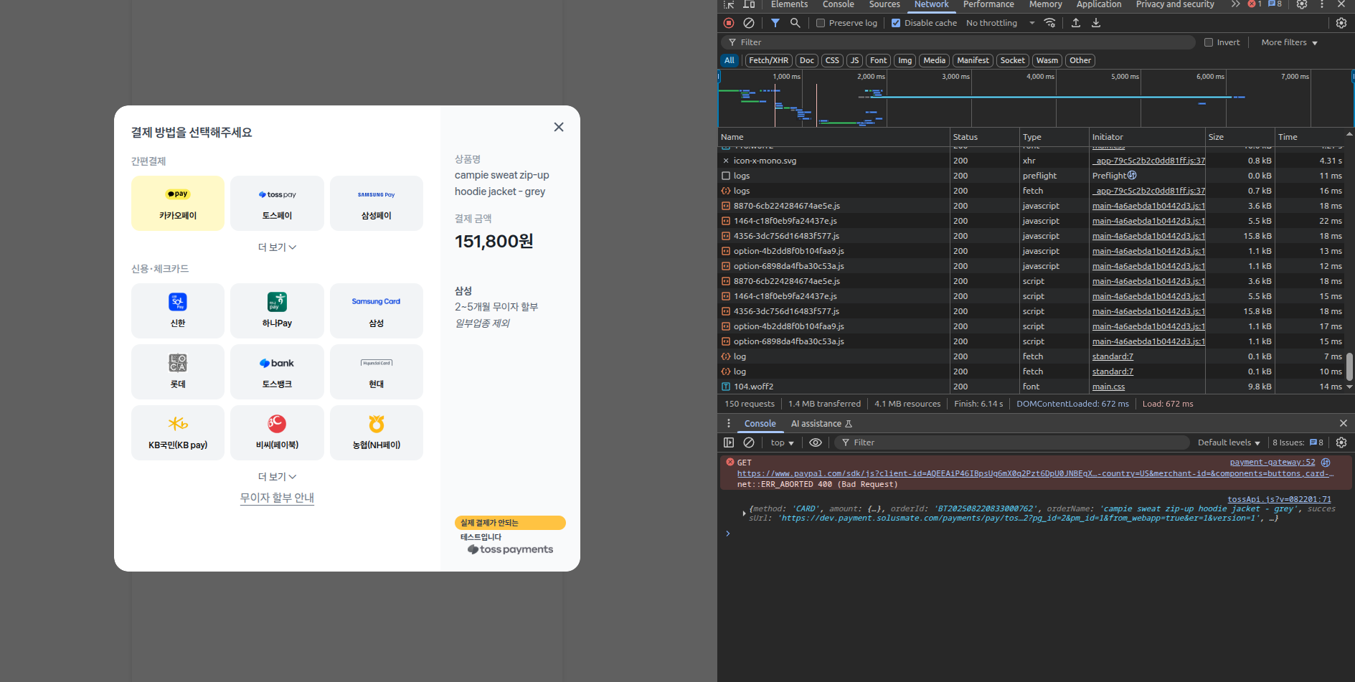Import HAR file upload icon
Viewport: 1355px width, 682px height.
pos(1076,23)
